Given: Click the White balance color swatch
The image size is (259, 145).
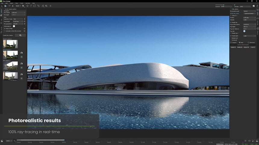Looking at the screenshot, I should click(14, 26).
